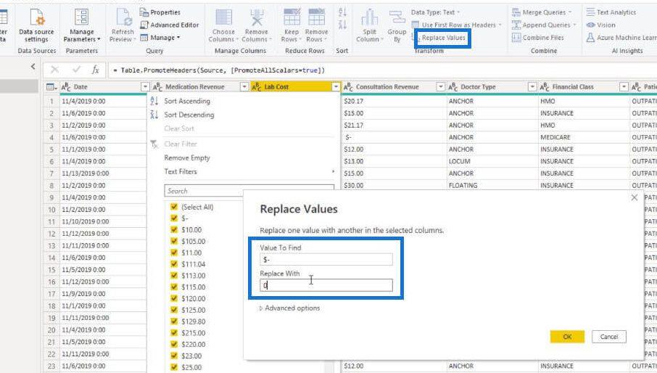The width and height of the screenshot is (657, 373).
Task: Open the Data Type: Text dropdown
Action: tap(435, 12)
